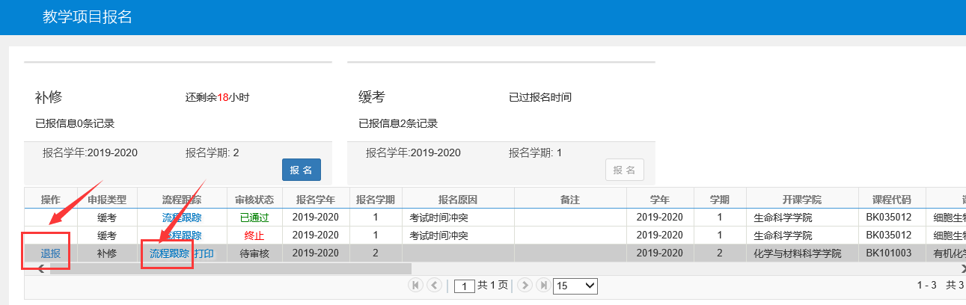Click 打印 link in the 补修 row
The width and height of the screenshot is (966, 305).
(x=204, y=253)
